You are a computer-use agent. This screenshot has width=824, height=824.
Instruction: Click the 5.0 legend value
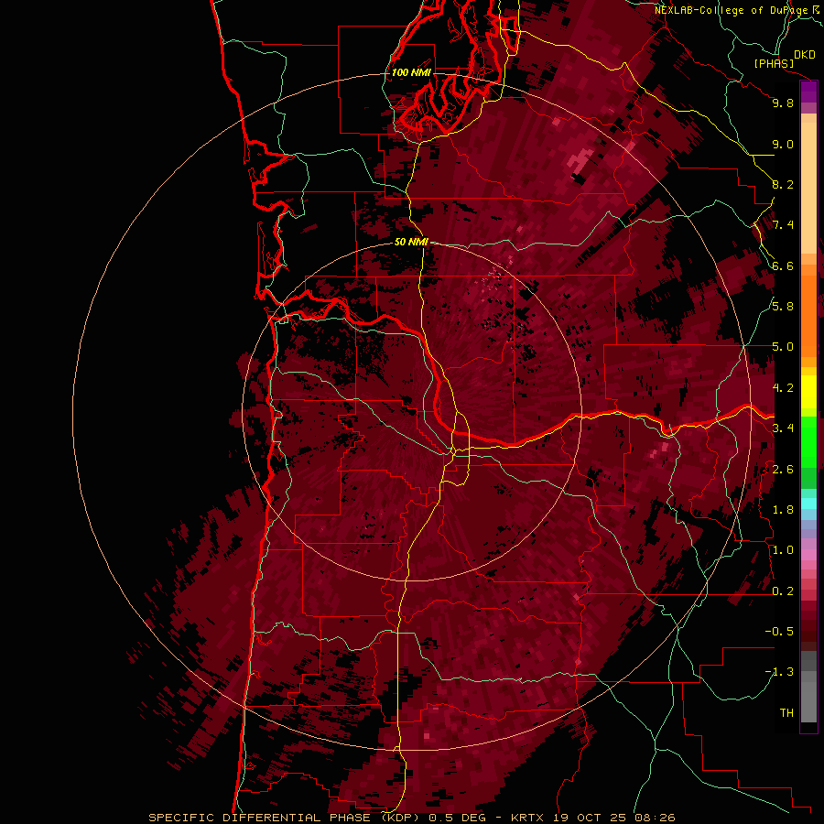click(x=783, y=347)
